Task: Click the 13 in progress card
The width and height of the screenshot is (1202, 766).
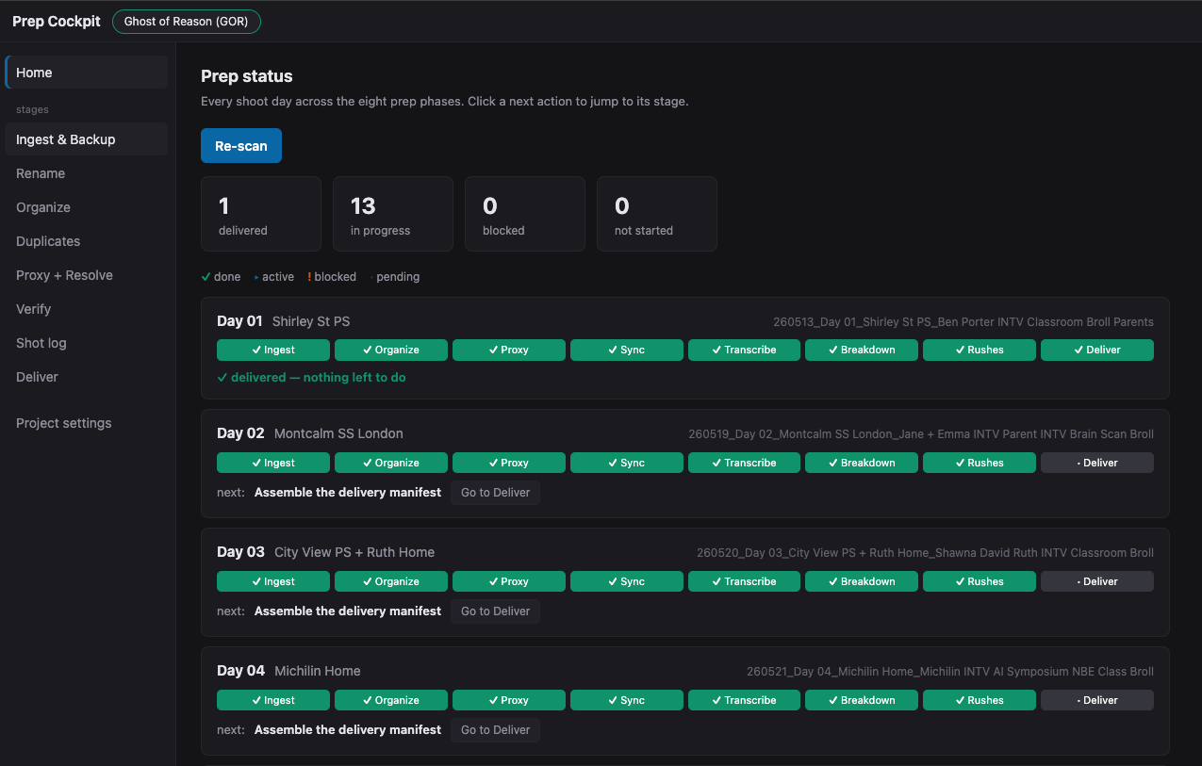Action: (x=393, y=214)
